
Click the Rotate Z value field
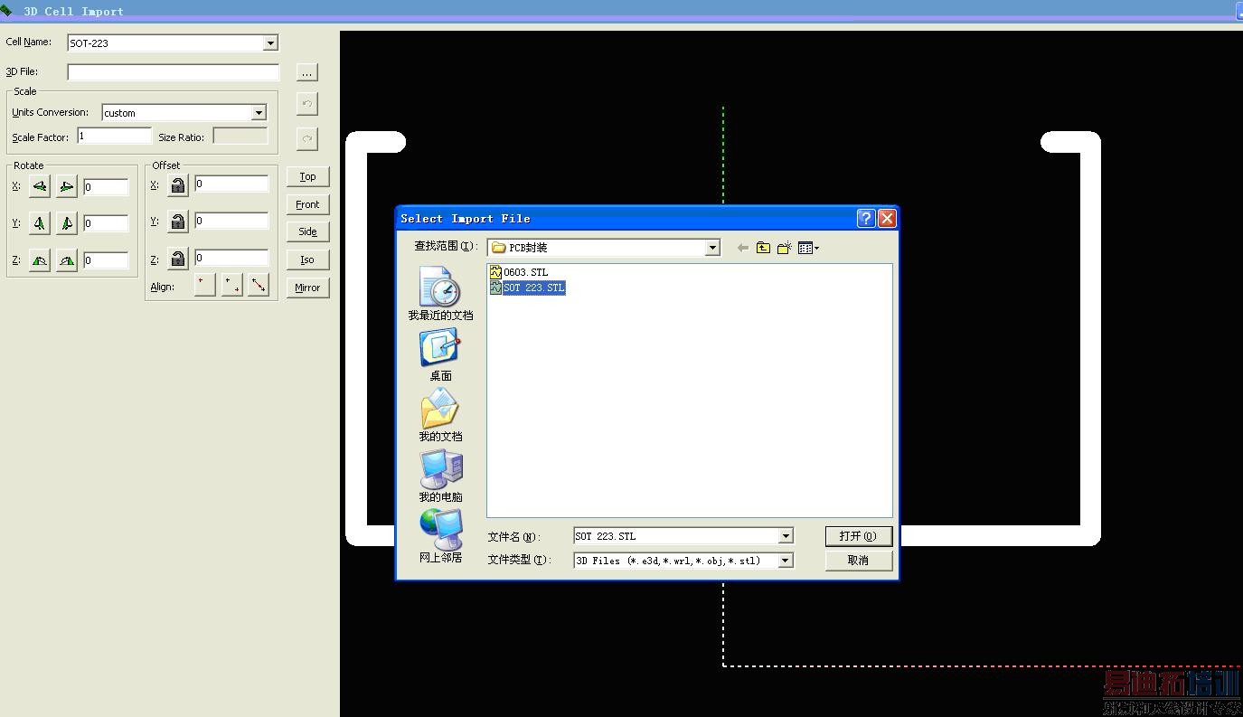coord(106,260)
